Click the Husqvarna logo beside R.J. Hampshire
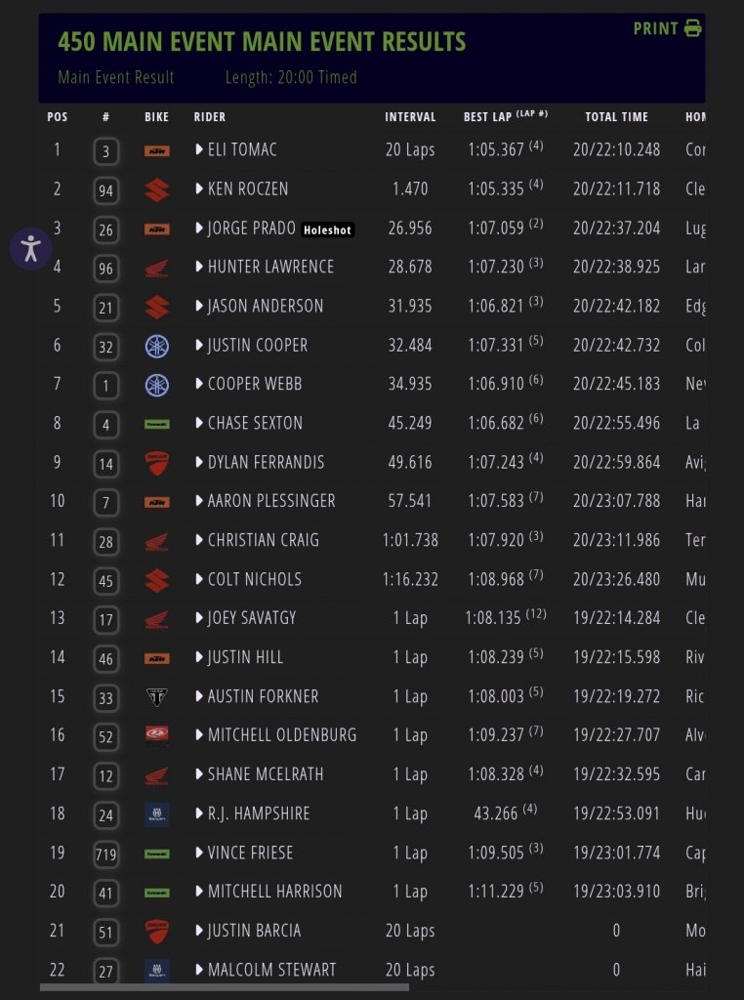Screen dimensions: 744x1000 [x=156, y=813]
